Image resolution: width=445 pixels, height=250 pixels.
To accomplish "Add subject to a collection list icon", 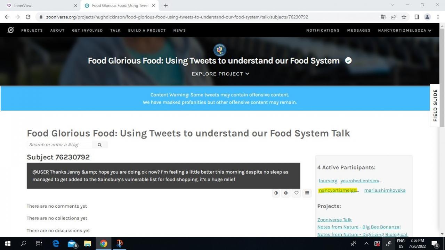I will pos(307,193).
